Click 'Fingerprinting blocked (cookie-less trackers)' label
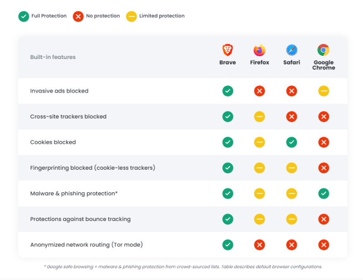 [92, 168]
